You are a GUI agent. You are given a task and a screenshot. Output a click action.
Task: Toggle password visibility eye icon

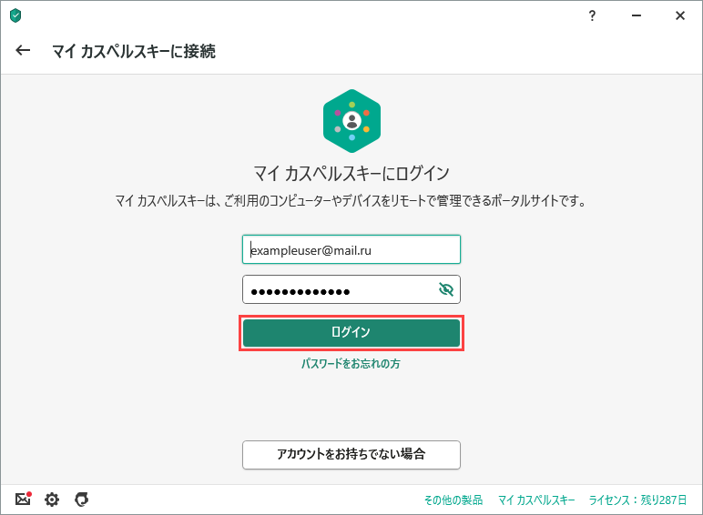tap(446, 289)
